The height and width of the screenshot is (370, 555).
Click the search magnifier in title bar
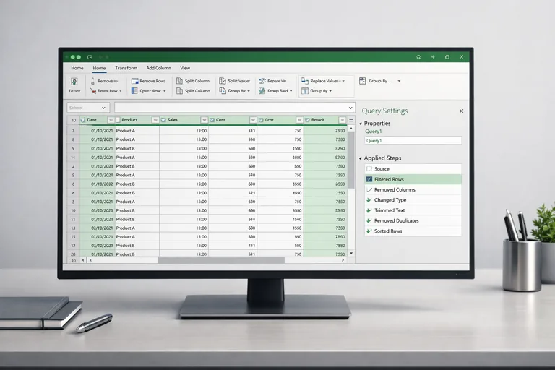418,57
